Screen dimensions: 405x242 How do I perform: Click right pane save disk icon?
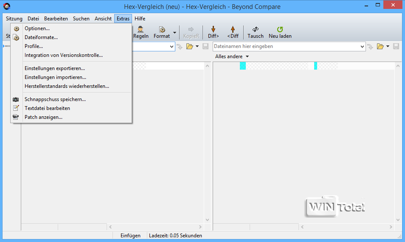[x=396, y=46]
